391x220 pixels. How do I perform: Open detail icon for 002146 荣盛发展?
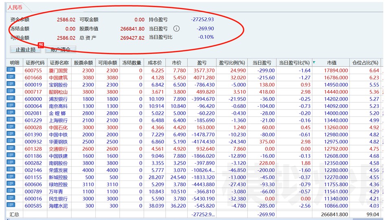(x=11, y=169)
